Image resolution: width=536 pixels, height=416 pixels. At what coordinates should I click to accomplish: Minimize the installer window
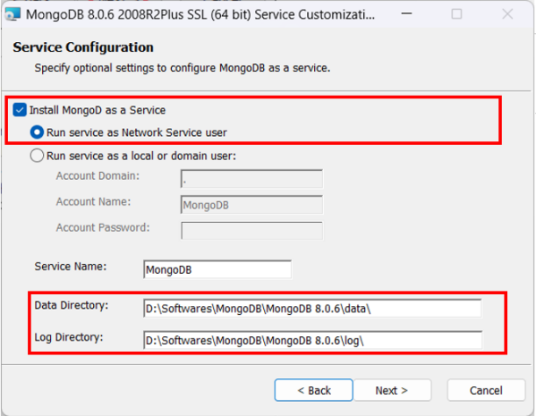tap(406, 14)
